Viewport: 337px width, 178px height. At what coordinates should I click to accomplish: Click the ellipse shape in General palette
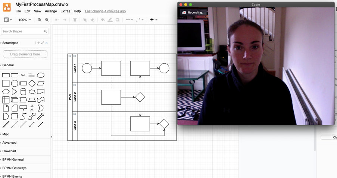41,75
